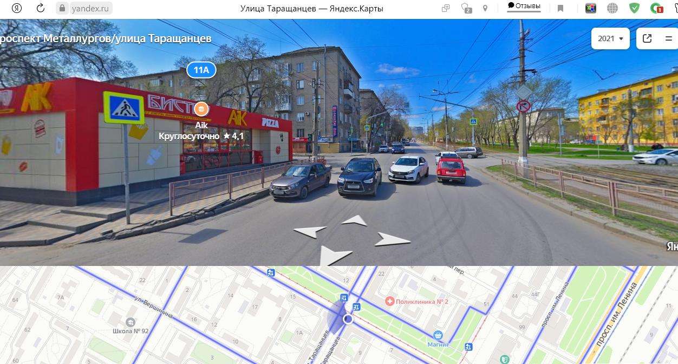Open the grey globe extension icon
This screenshot has height=364, width=678.
pyautogui.click(x=612, y=8)
